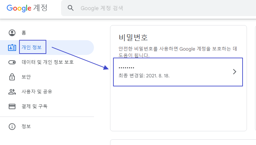256x145 pixels.
Task: Open 결제 및 구독 menu item
Action: coord(35,106)
